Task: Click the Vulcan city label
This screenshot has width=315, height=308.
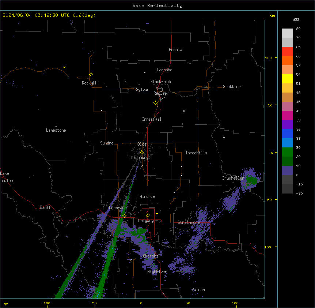Action: (x=198, y=290)
